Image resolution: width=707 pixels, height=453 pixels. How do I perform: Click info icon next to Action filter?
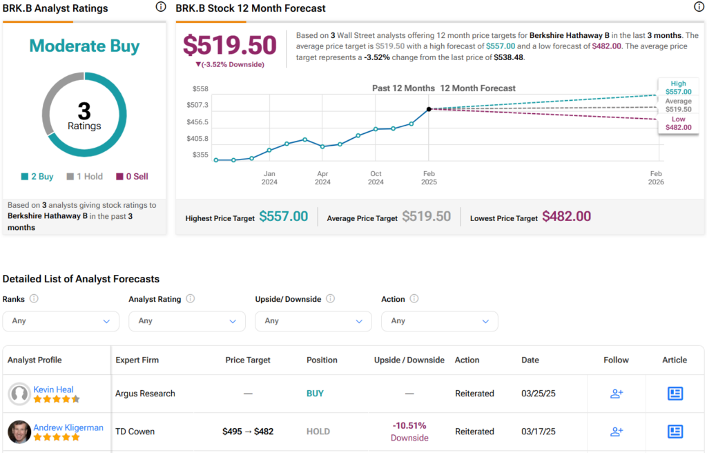(414, 299)
